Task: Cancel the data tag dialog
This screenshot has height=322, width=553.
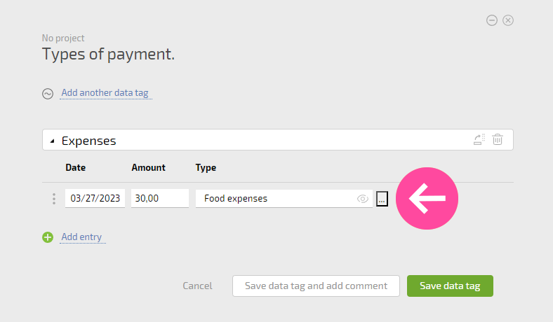Action: pos(197,286)
